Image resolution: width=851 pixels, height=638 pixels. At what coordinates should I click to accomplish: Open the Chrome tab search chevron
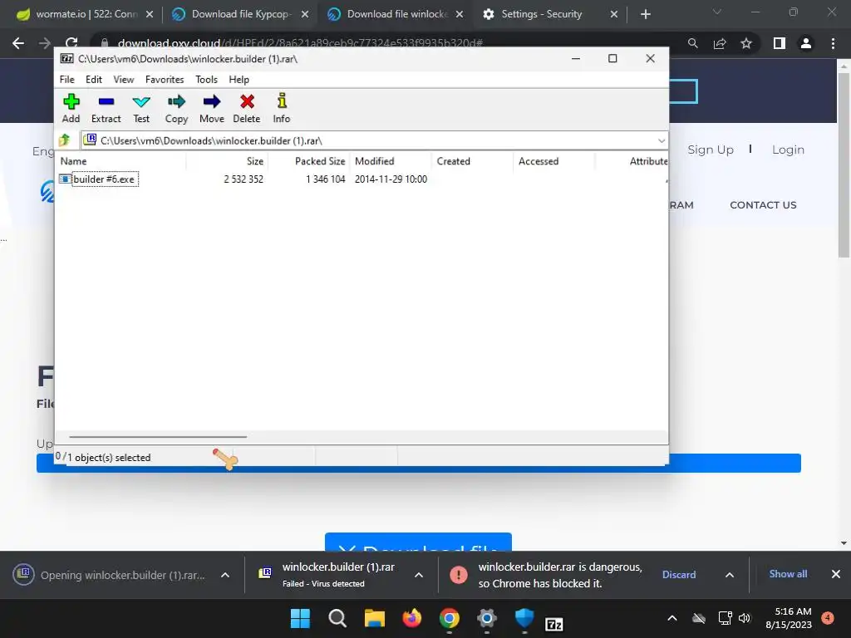pos(717,12)
